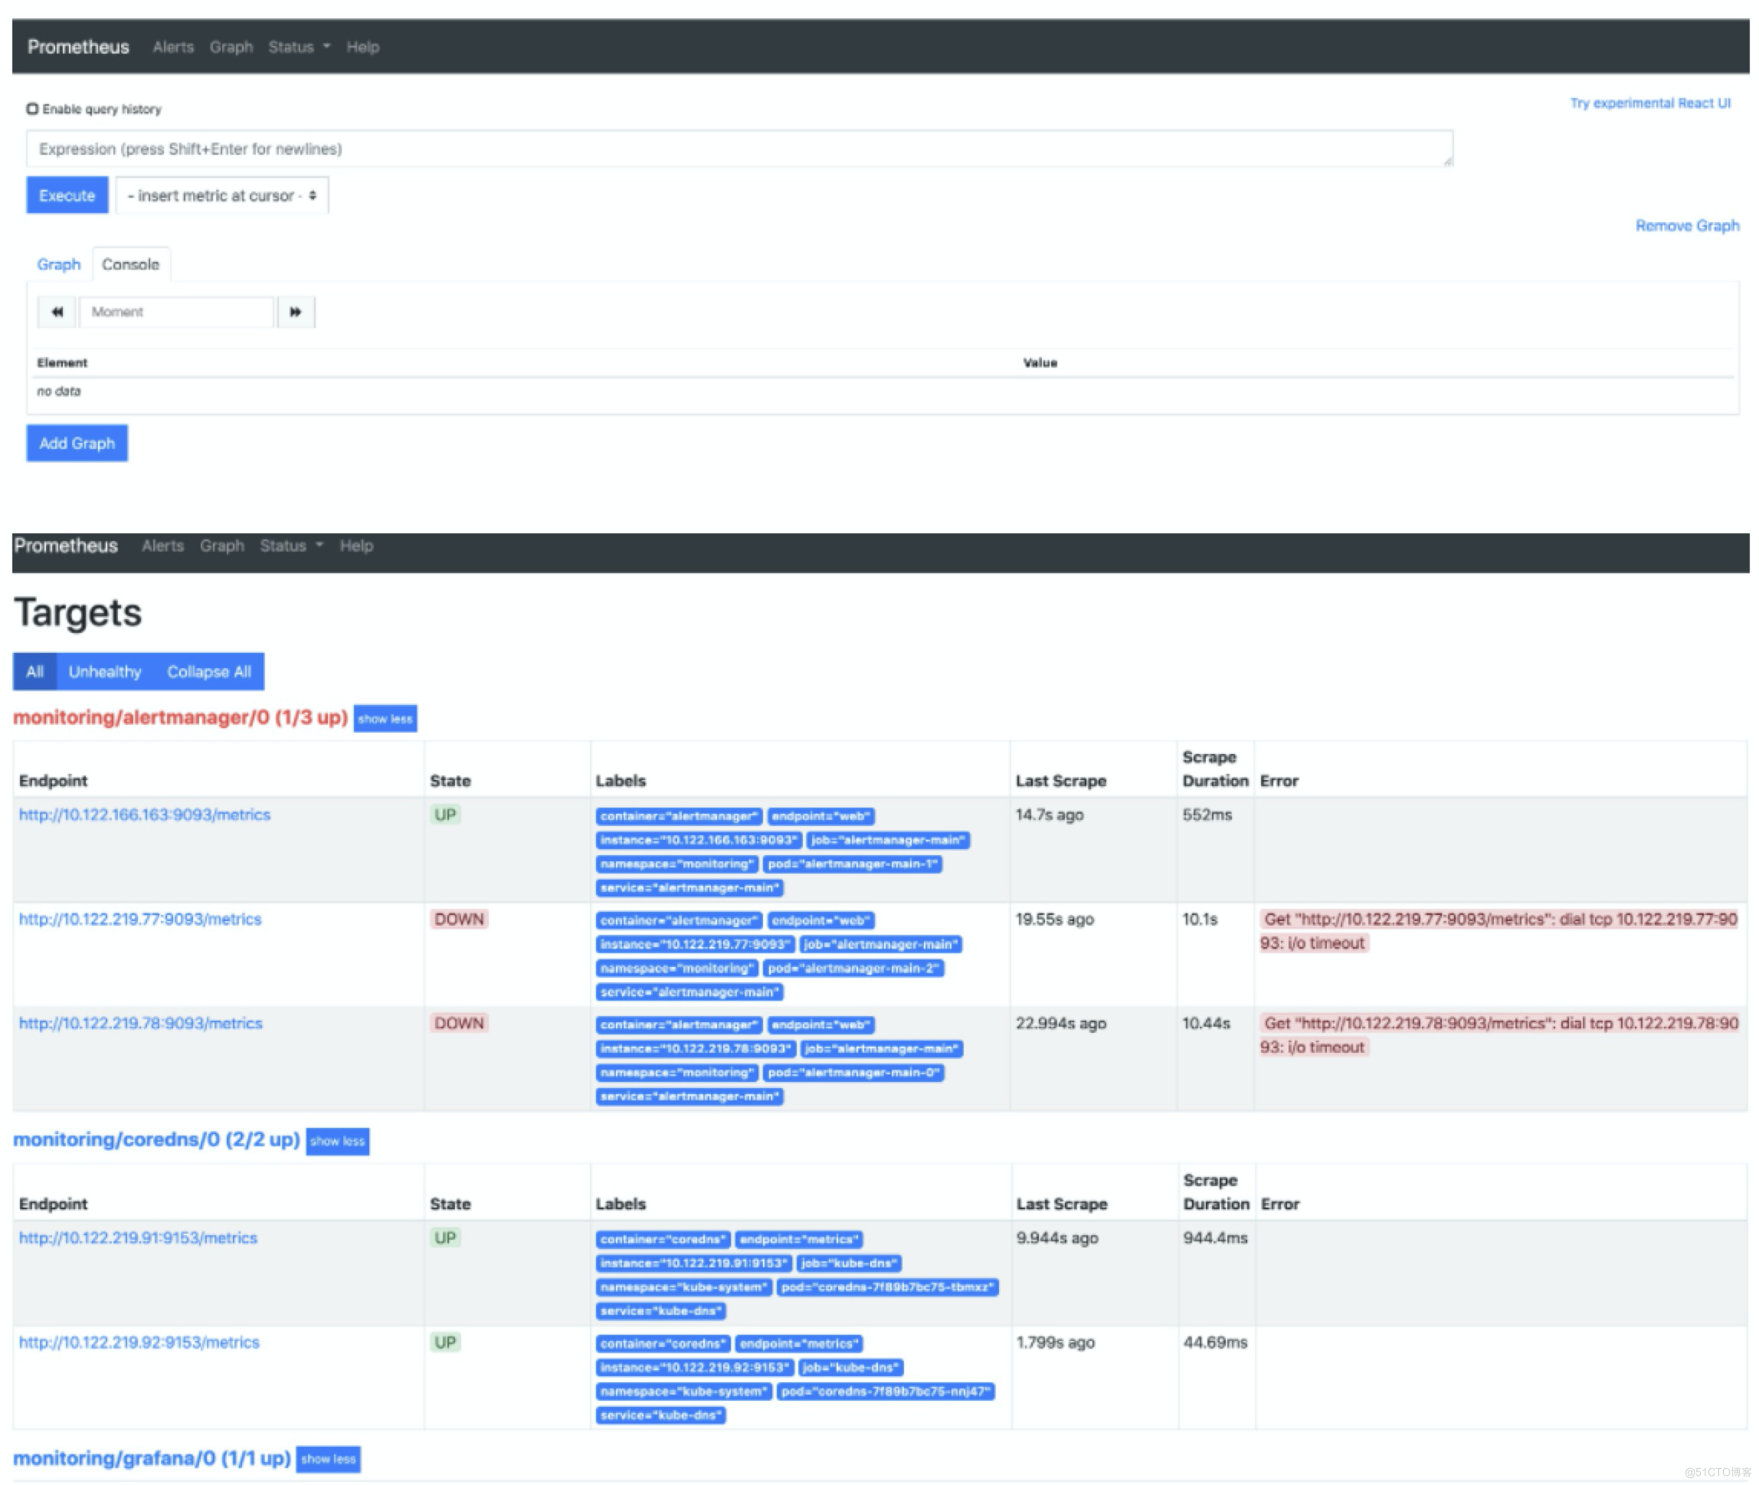
Task: Click the instance="10.122.219.92:9153" label
Action: point(695,1369)
